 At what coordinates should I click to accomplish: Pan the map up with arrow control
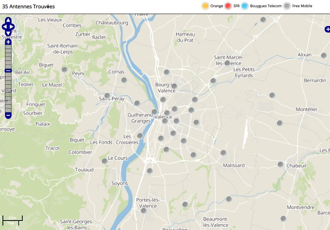8,20
